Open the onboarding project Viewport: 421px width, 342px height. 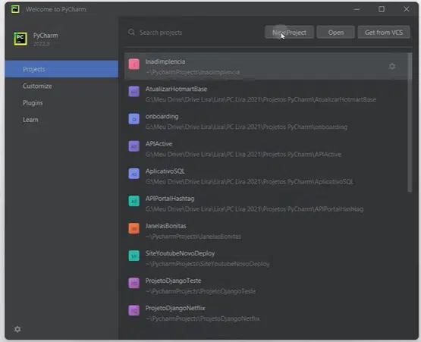265,121
